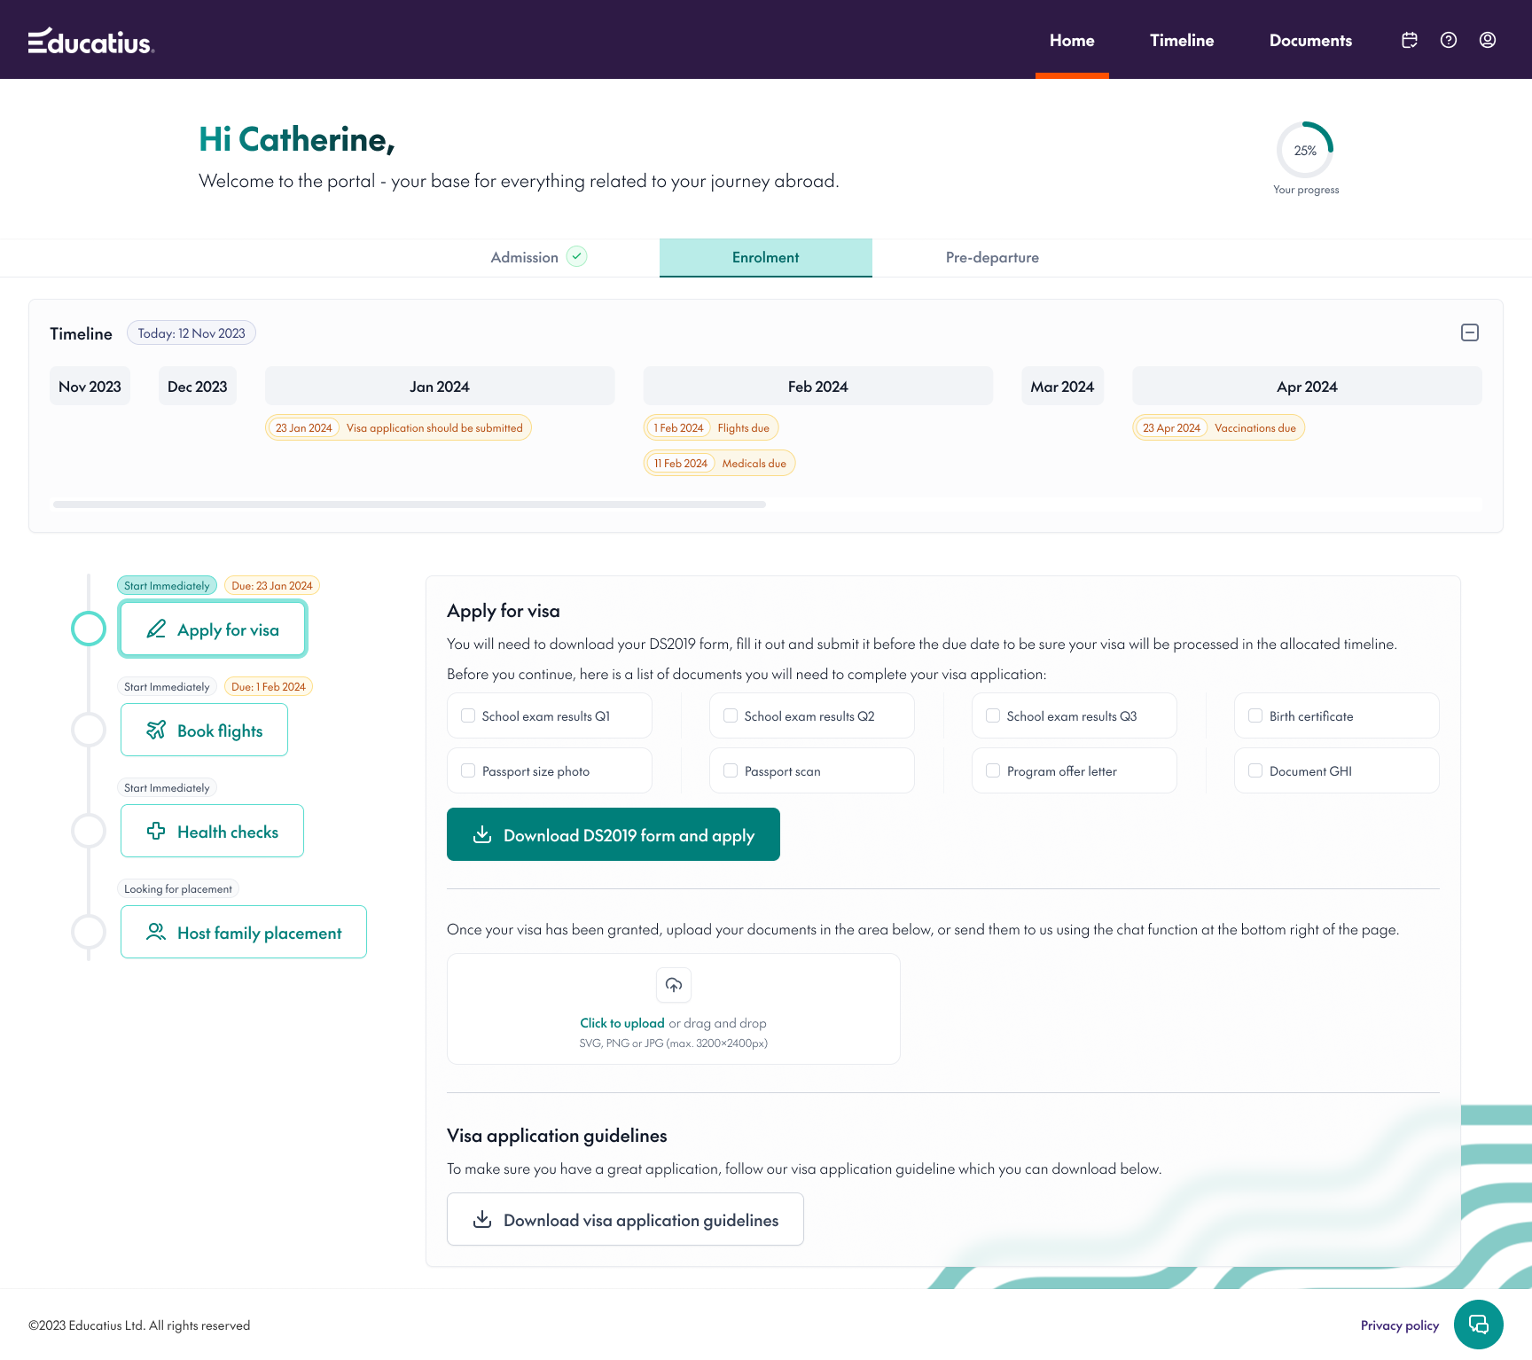Open the calendar icon in header
Viewport: 1532px width, 1360px height.
tap(1409, 40)
